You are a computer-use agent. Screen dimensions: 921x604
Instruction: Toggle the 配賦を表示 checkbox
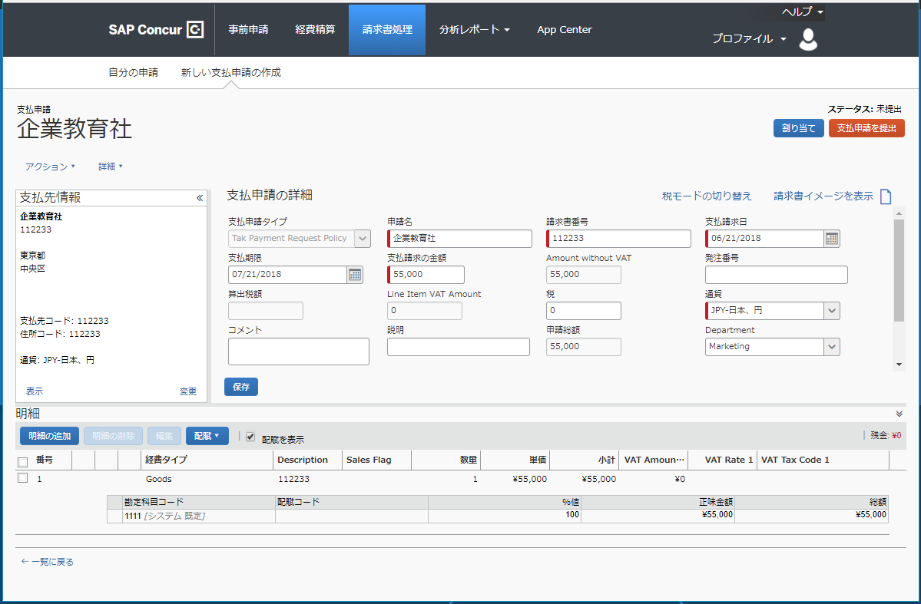250,437
